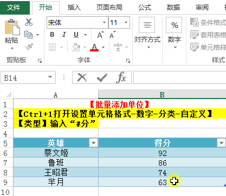Click the Name Box showing B14
The height and width of the screenshot is (196, 226).
click(28, 77)
